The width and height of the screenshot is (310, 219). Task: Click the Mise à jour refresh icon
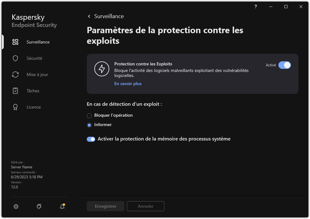pyautogui.click(x=15, y=74)
